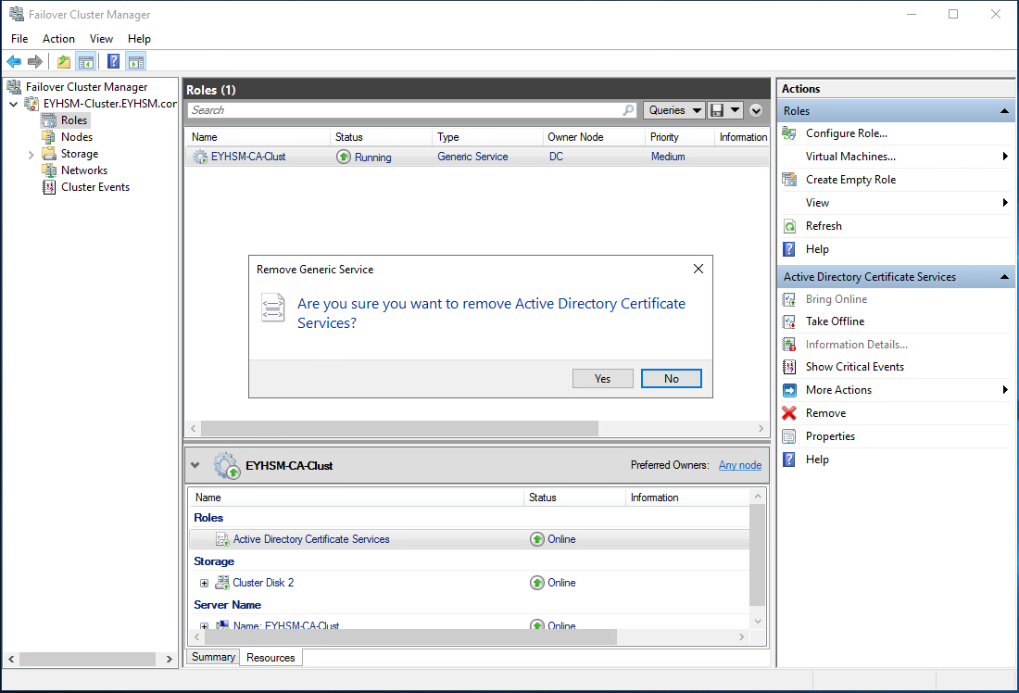Viewport: 1019px width, 693px height.
Task: Cancel removal with the No button
Action: (x=672, y=379)
